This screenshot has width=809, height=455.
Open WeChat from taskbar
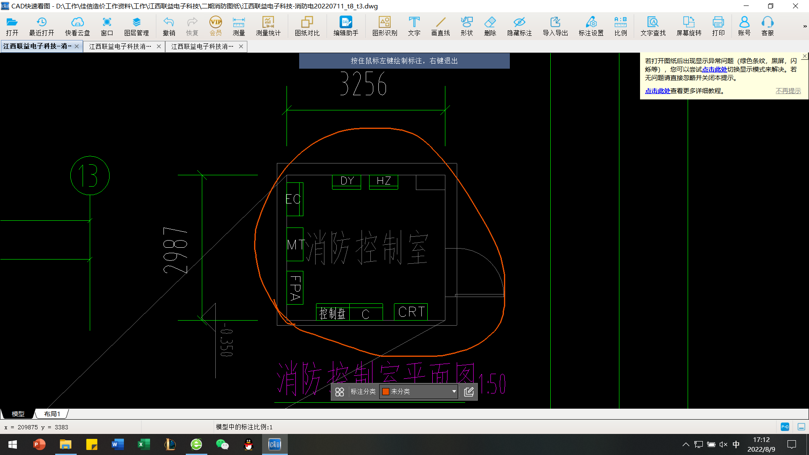tap(222, 444)
